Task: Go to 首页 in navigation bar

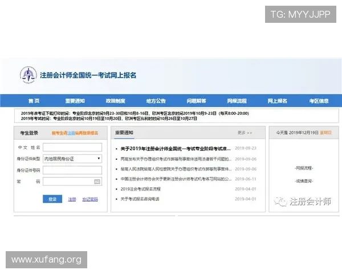Action: [34, 101]
